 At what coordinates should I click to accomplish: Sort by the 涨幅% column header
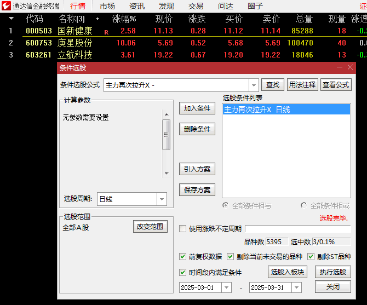tap(124, 19)
